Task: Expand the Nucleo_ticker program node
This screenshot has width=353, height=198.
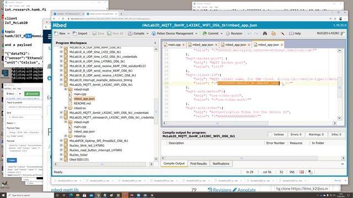Action: (x=61, y=155)
